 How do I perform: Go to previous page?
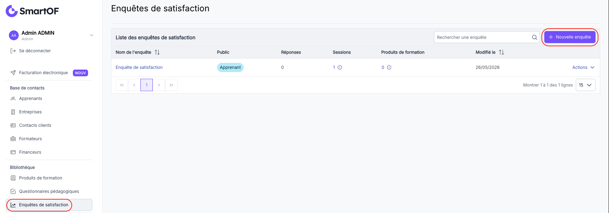134,85
